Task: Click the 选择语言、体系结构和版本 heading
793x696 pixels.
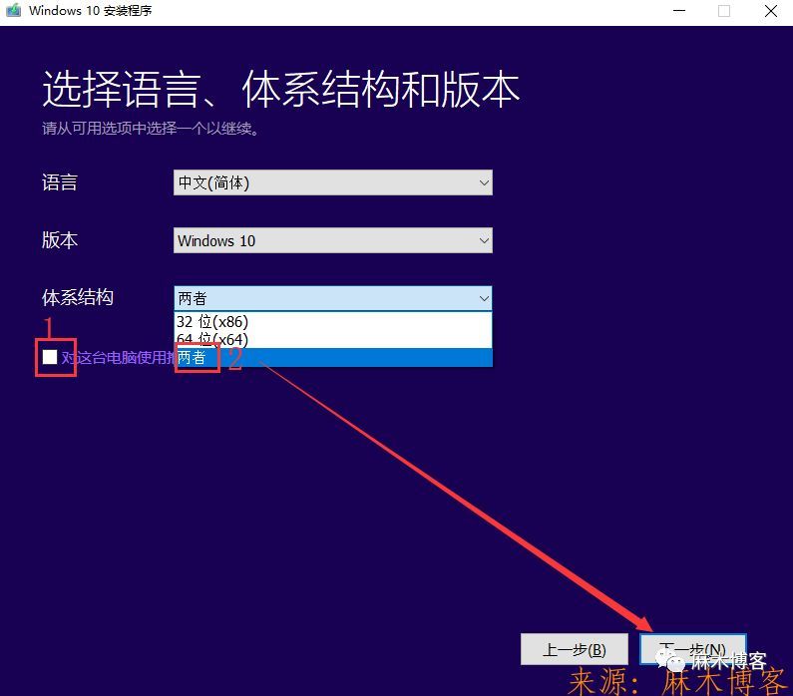Action: pyautogui.click(x=280, y=89)
